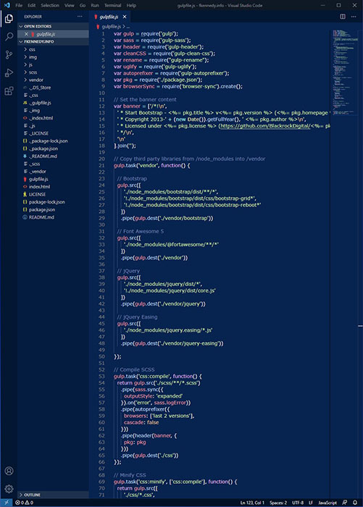
Task: Change language mode via JavaScript entry
Action: [327, 503]
